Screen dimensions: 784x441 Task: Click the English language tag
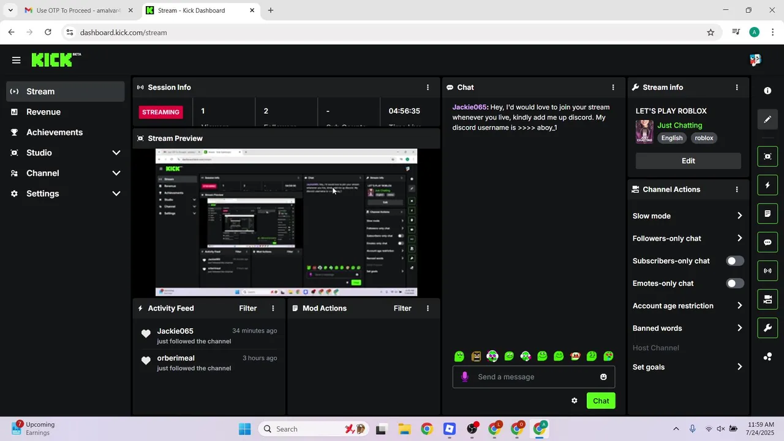pyautogui.click(x=672, y=138)
